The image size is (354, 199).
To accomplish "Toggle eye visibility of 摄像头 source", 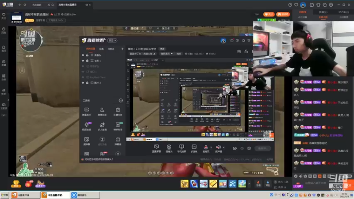I will tap(83, 55).
